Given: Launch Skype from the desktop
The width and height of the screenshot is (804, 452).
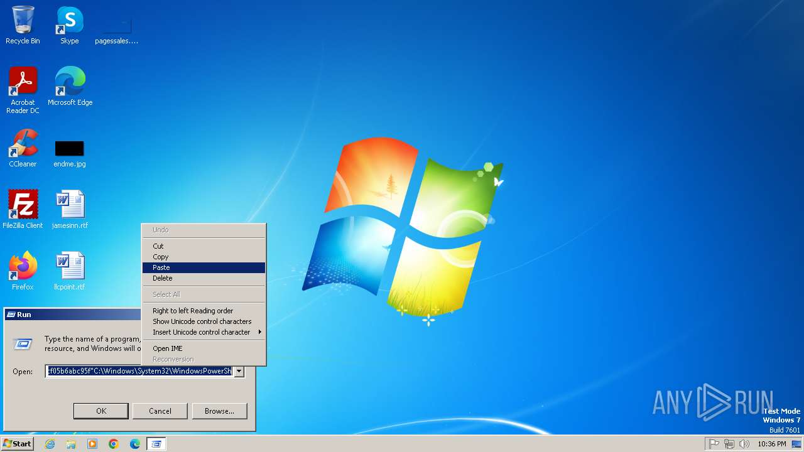Looking at the screenshot, I should click(70, 25).
